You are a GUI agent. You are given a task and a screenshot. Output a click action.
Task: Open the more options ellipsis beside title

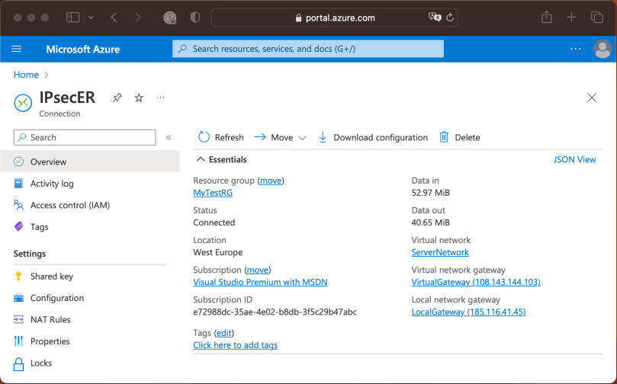pos(161,98)
